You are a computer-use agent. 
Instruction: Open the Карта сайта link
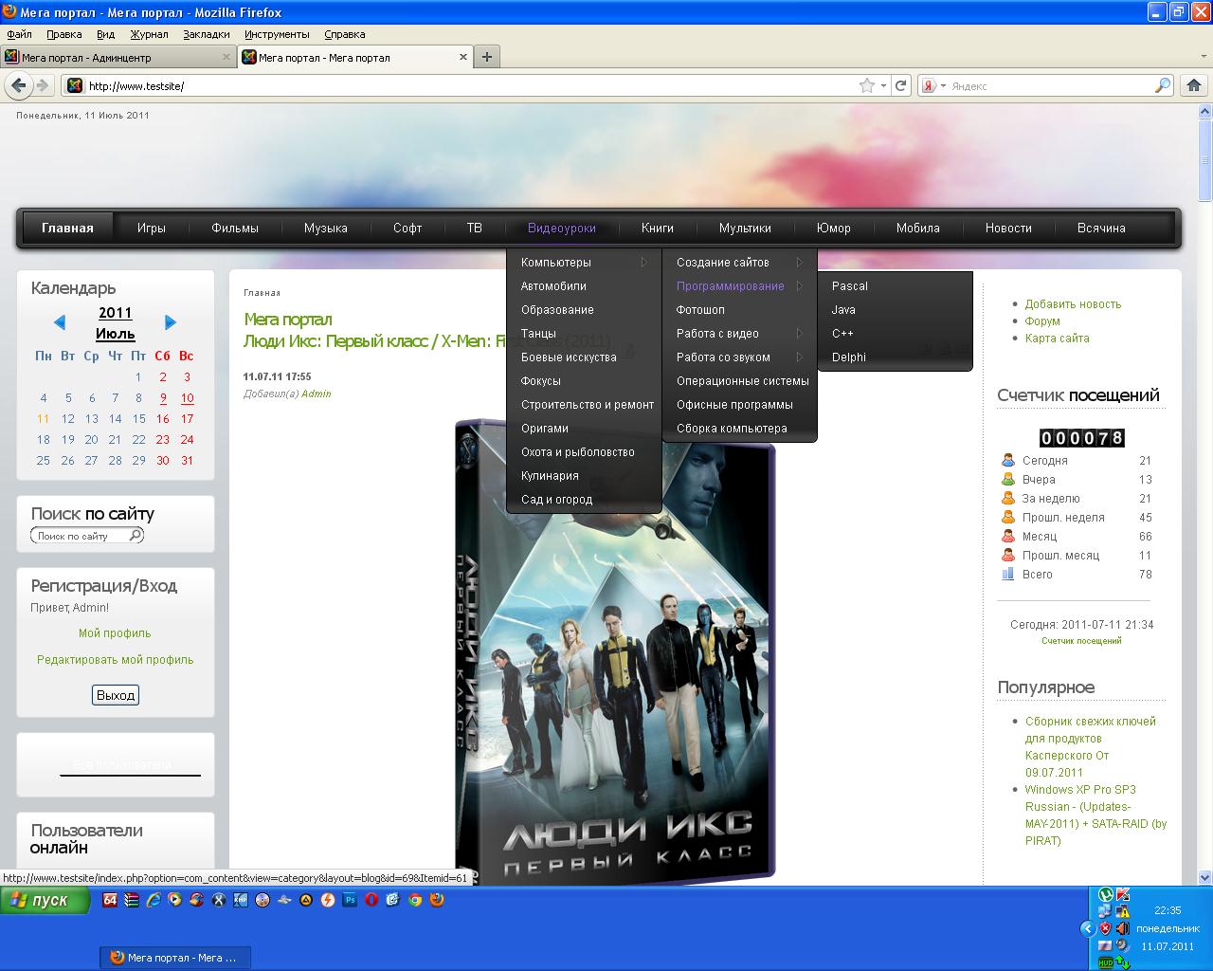(1057, 338)
